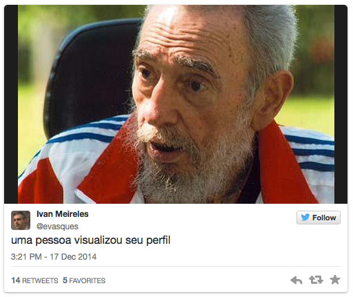Click the '17 Dec 2014' date text

tap(73, 257)
